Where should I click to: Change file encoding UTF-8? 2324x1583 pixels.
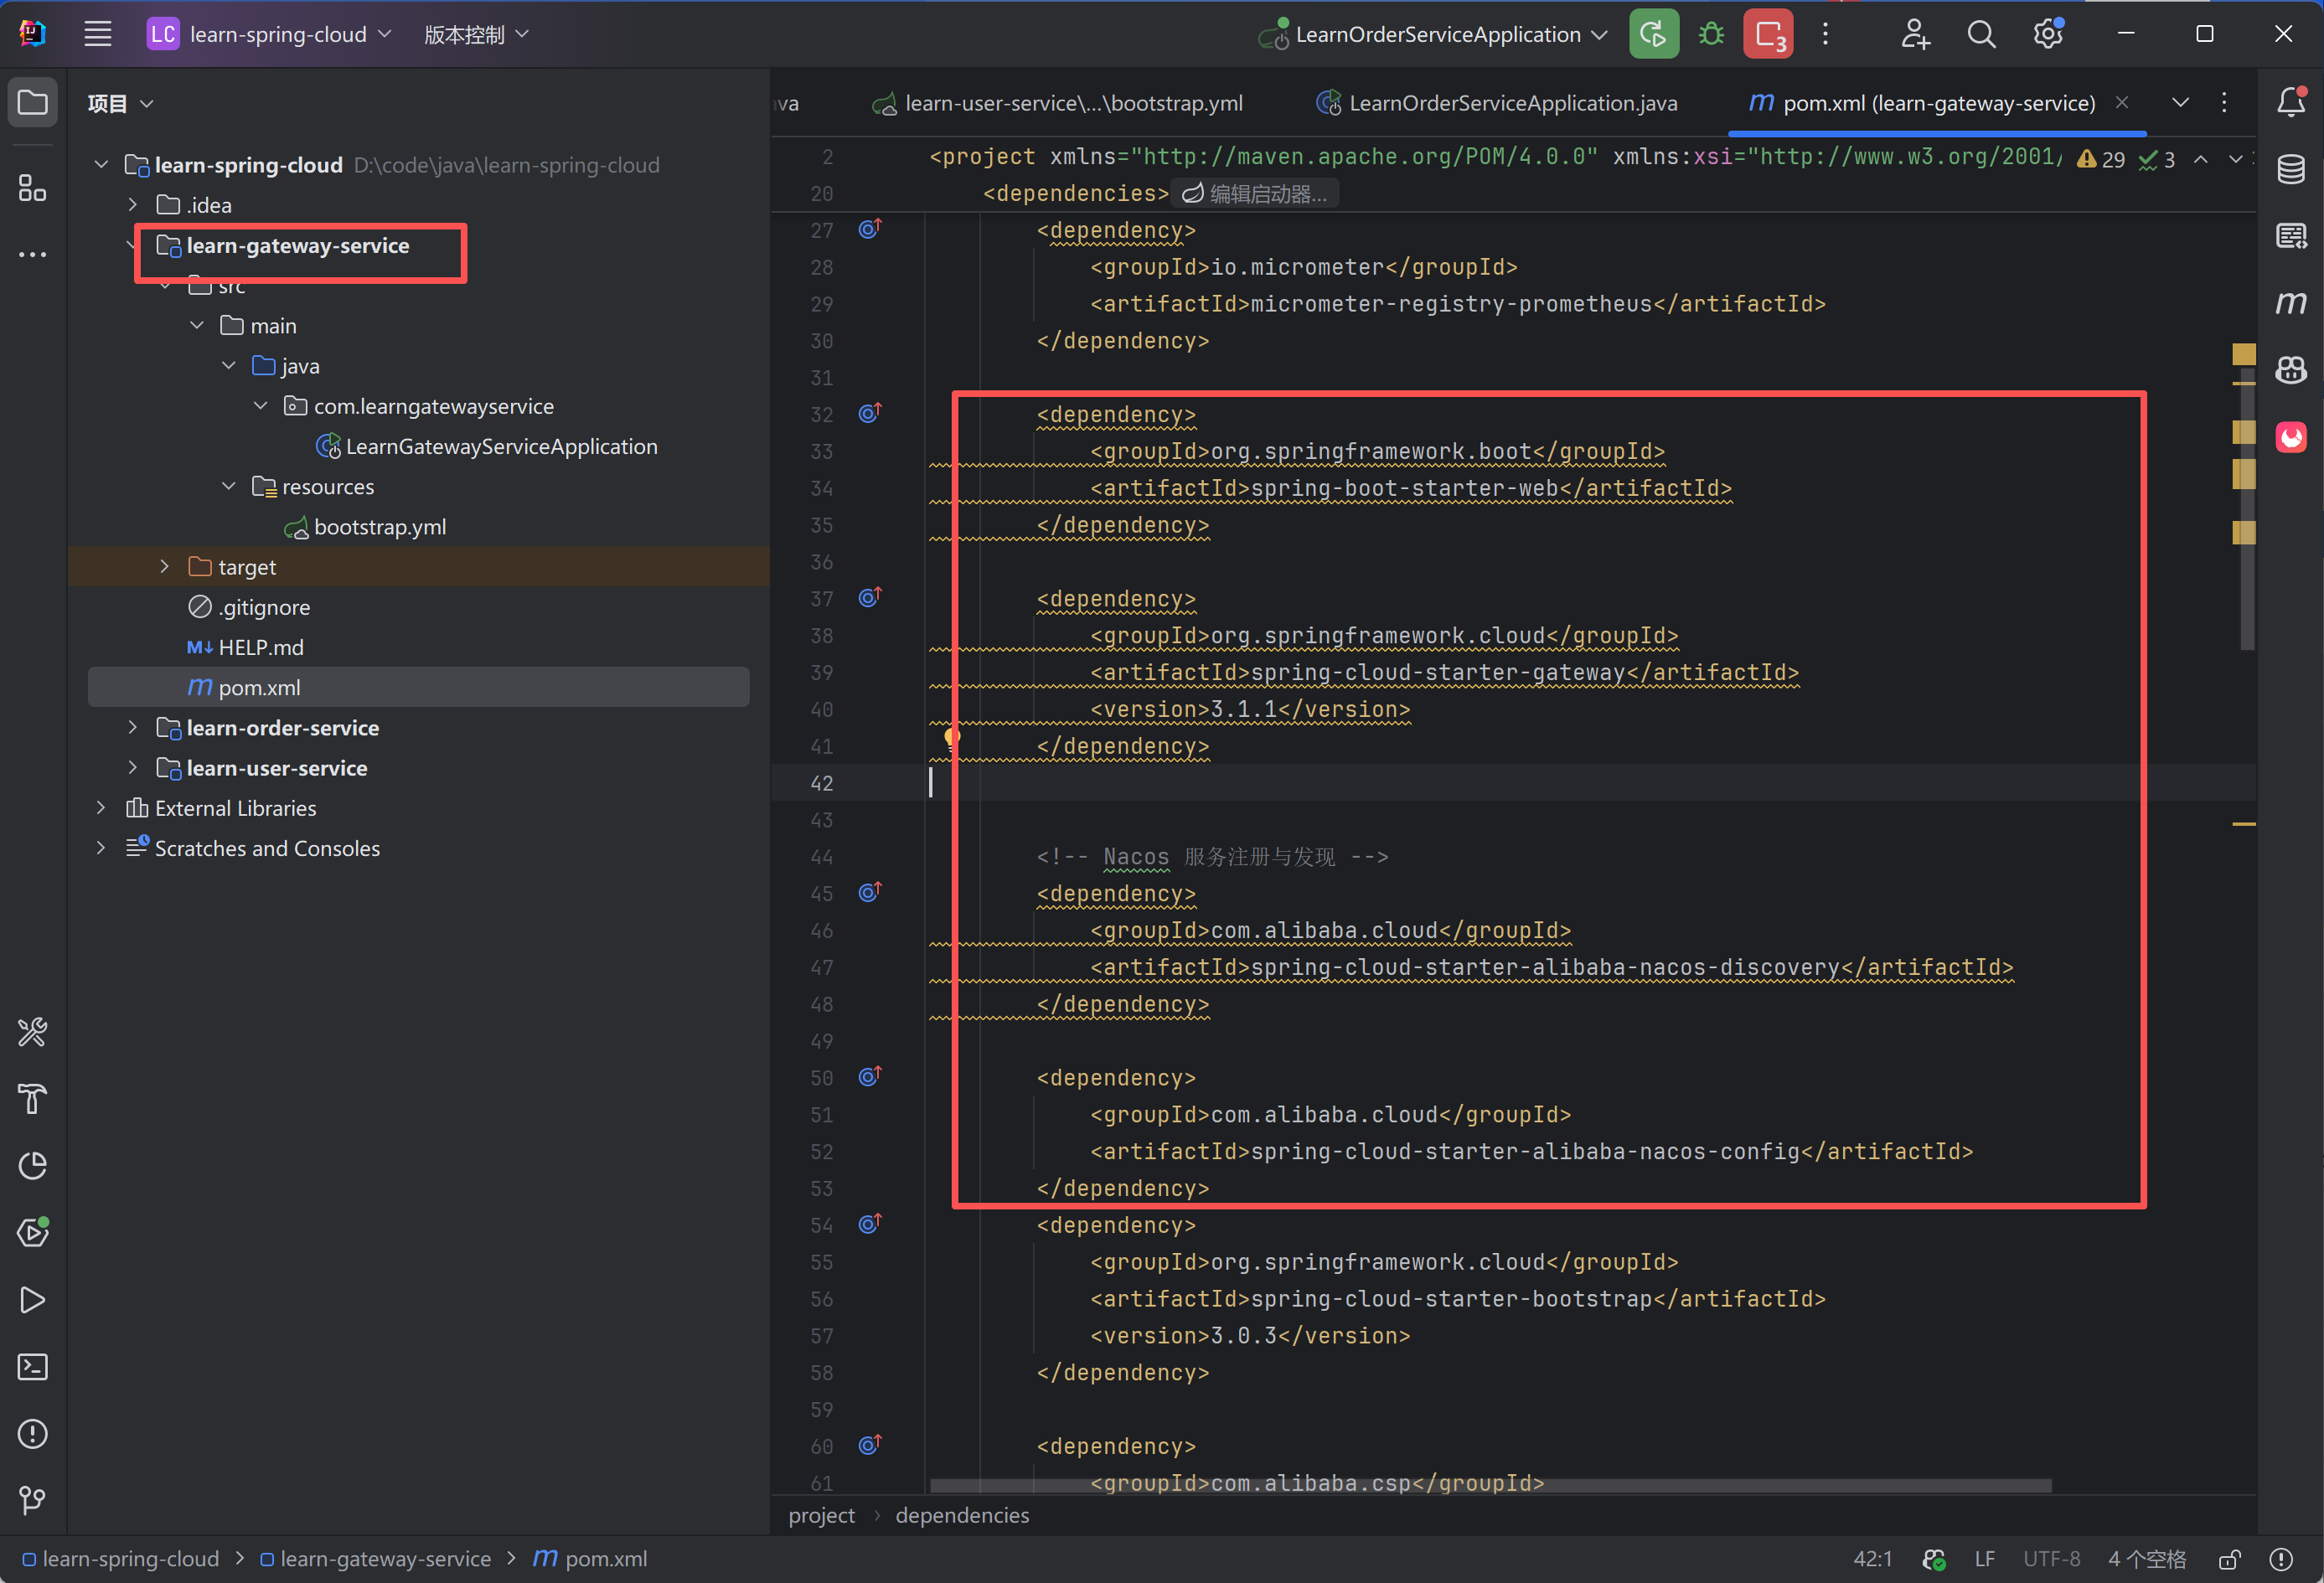coord(2051,1559)
